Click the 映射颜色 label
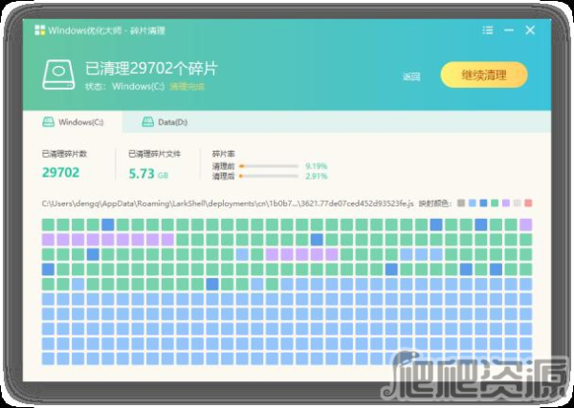Image resolution: width=574 pixels, height=408 pixels. click(435, 204)
